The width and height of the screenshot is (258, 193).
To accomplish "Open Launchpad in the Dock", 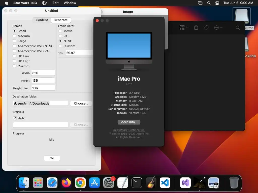I will pyautogui.click(x=38, y=183).
